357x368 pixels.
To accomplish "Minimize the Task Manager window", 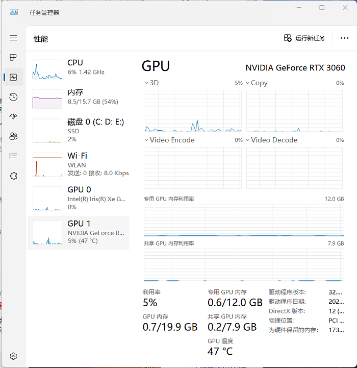I will (299, 8).
